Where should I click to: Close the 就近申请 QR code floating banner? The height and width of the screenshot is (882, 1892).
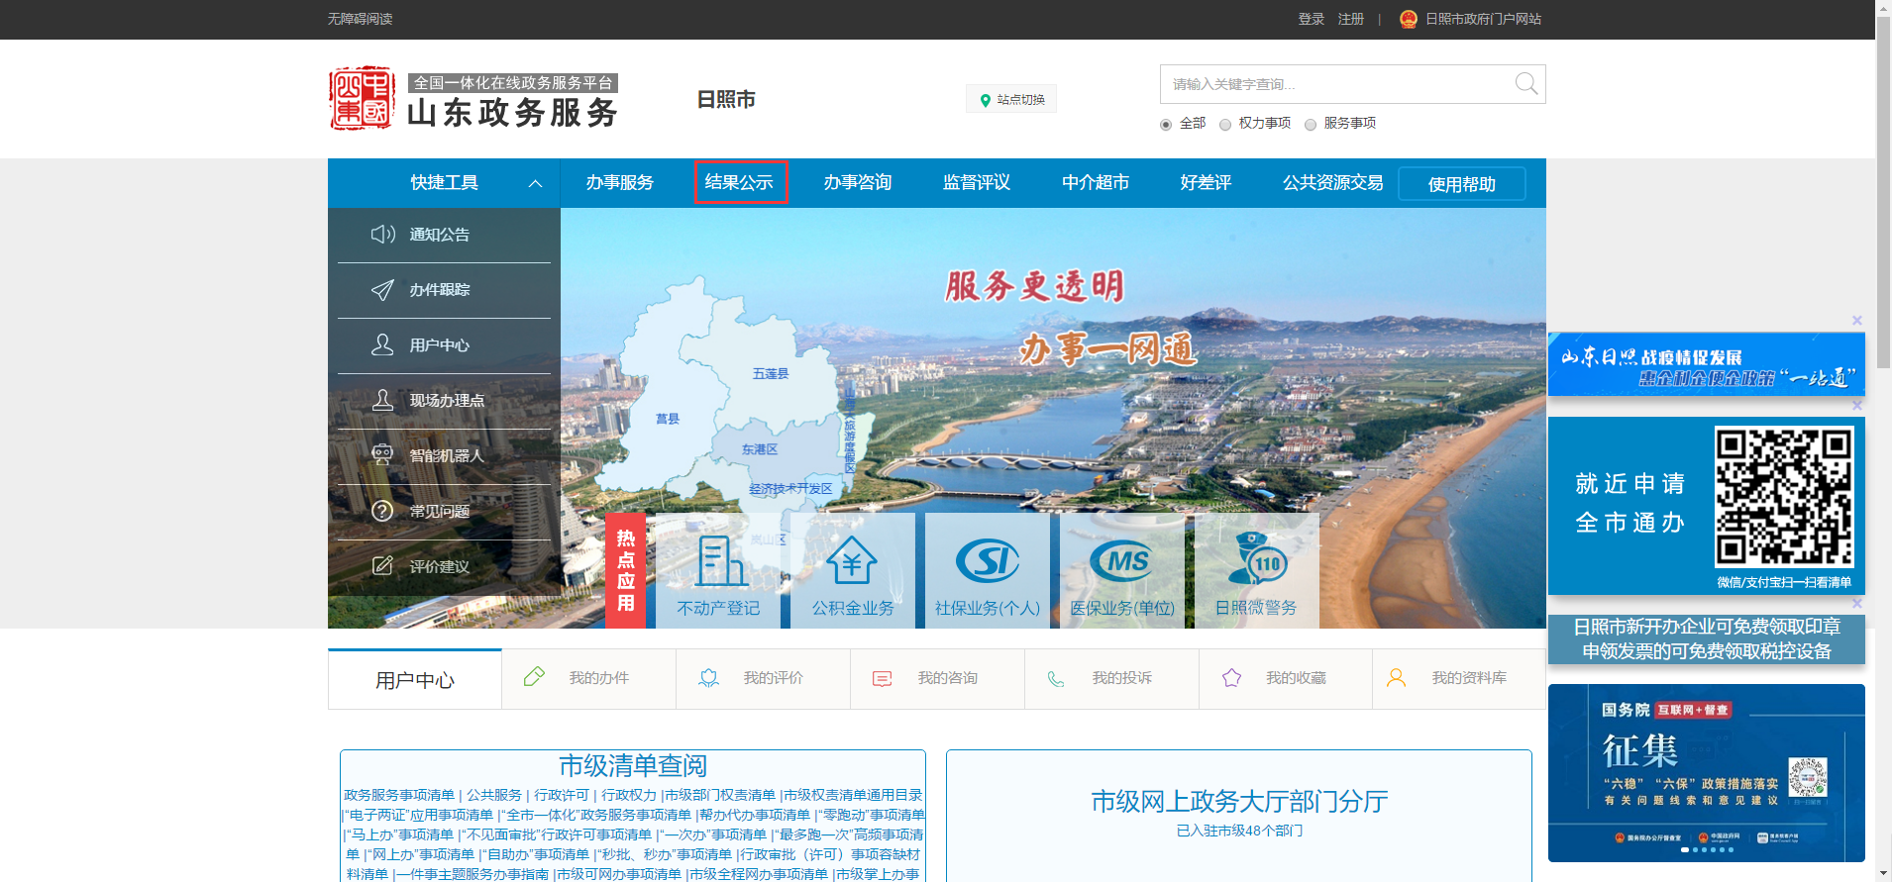[1857, 405]
